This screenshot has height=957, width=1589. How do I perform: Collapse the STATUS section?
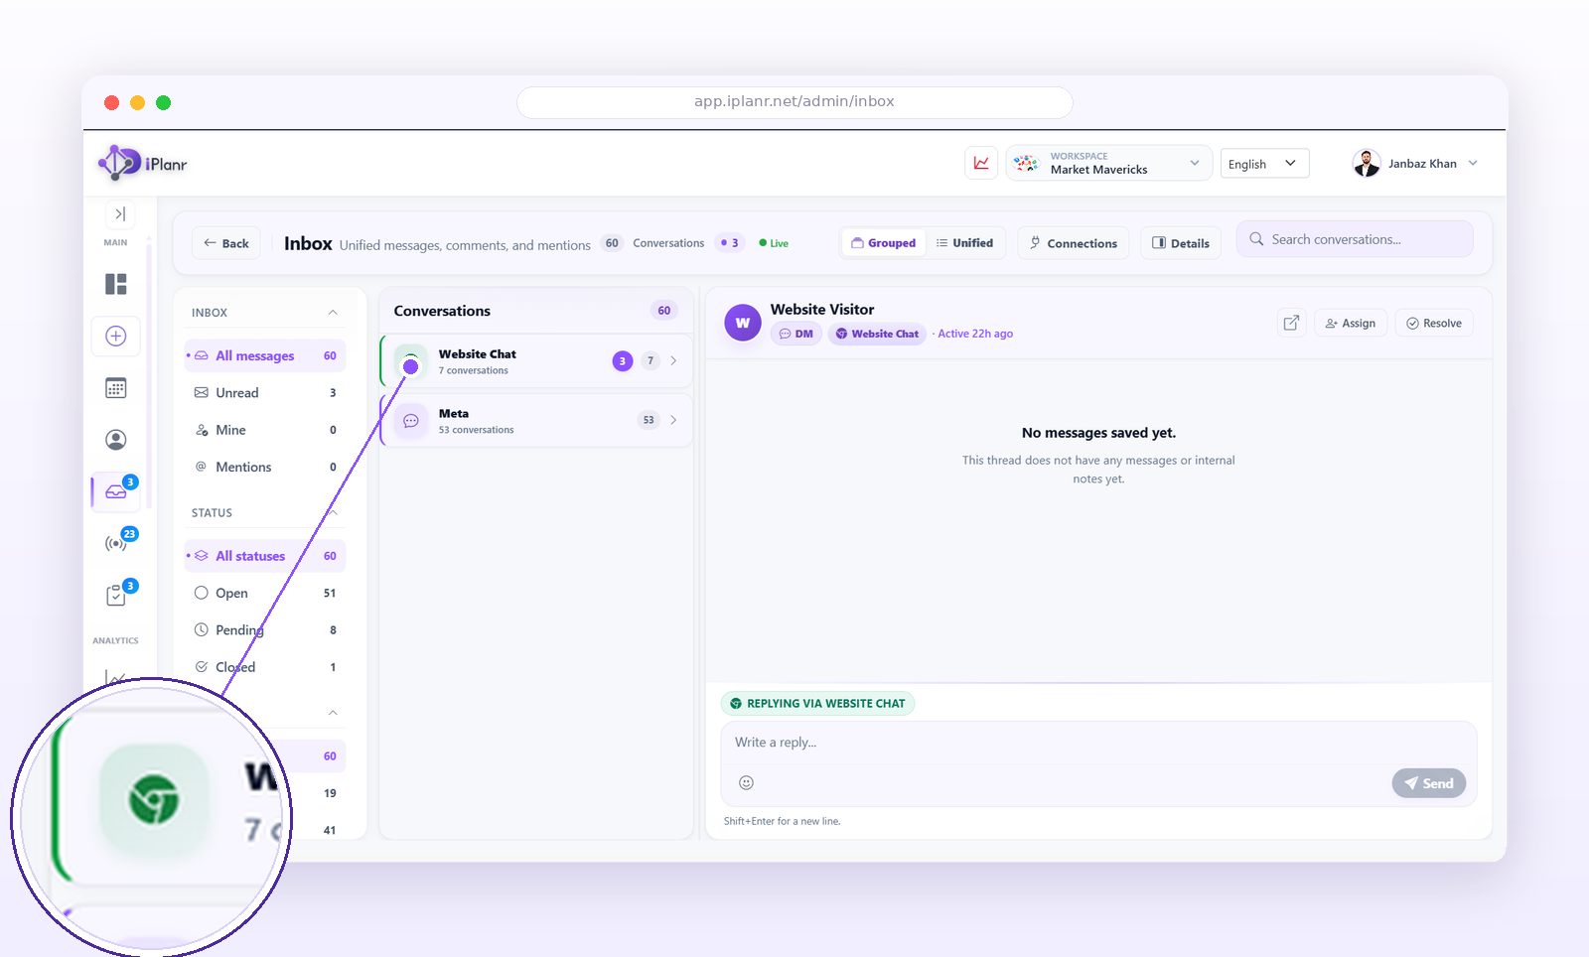tap(333, 513)
